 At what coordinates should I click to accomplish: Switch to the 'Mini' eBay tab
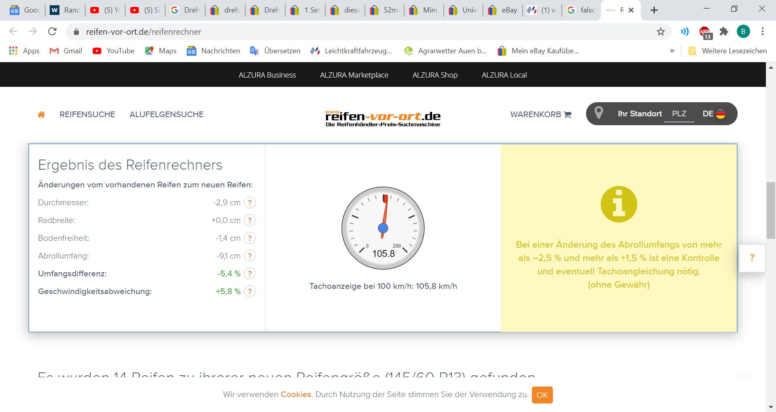pos(424,10)
